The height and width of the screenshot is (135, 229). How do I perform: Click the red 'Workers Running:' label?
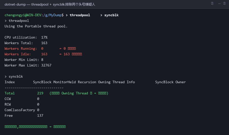pos(21,48)
